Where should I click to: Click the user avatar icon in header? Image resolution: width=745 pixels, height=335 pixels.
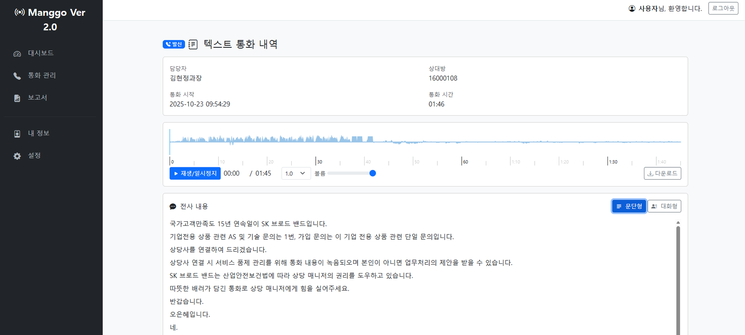click(x=632, y=8)
